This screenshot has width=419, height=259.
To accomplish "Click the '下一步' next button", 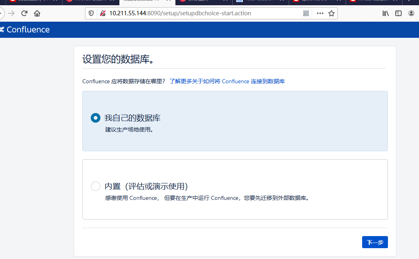I will 375,242.
